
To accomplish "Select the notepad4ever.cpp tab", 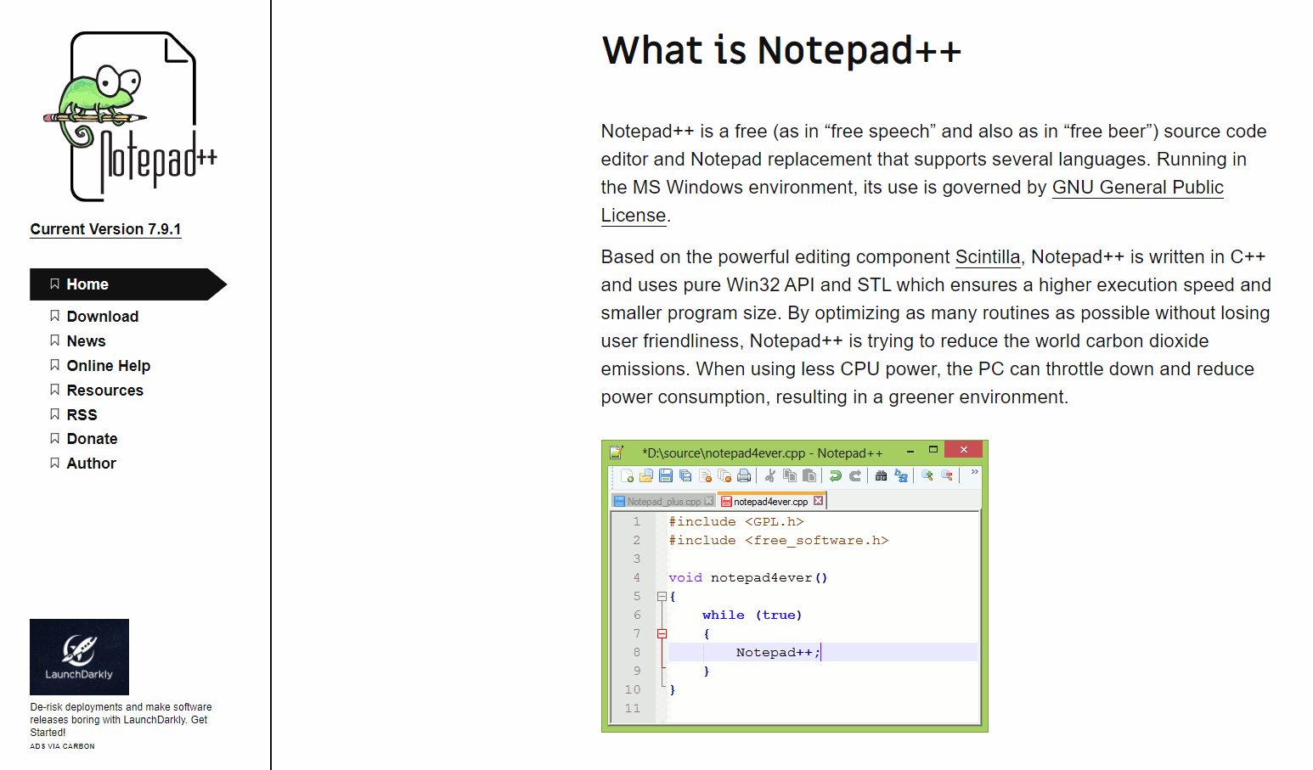I will point(770,502).
